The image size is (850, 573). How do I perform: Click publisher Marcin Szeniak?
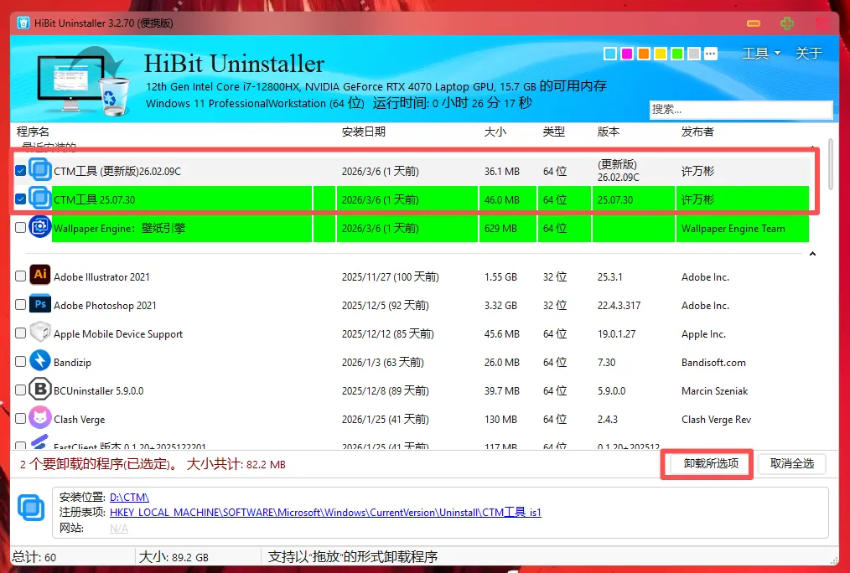714,391
